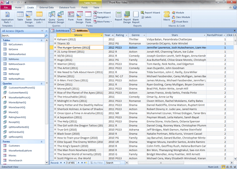Switch to the External Data tab

[x=46, y=7]
